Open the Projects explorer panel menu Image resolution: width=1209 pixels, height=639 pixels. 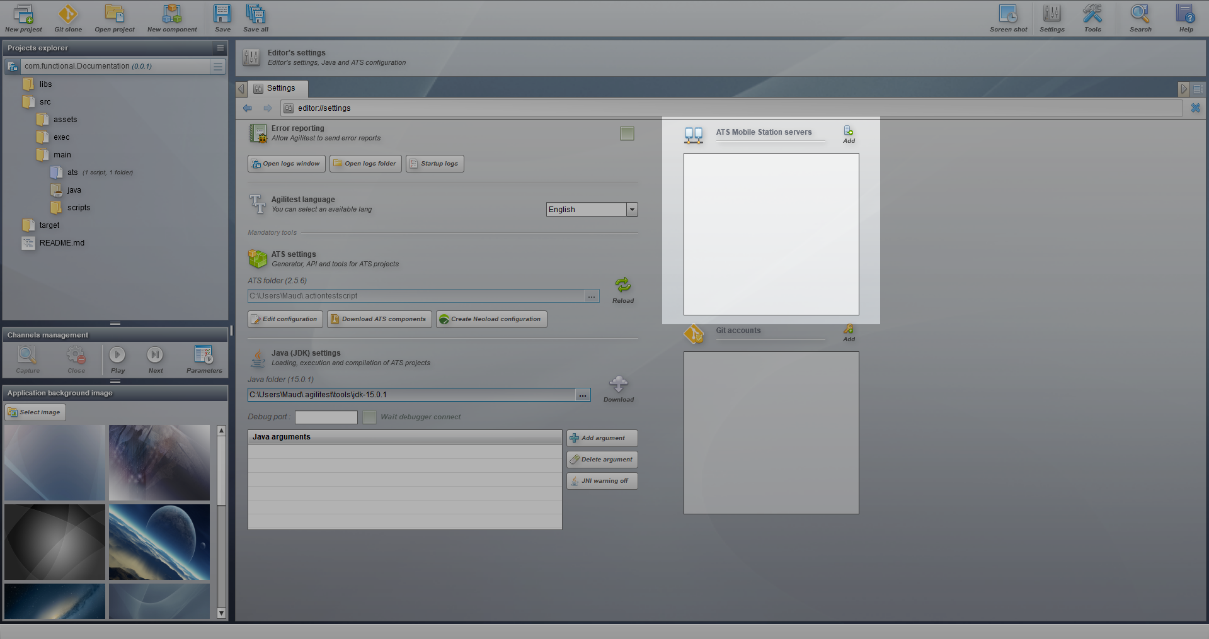pos(220,48)
